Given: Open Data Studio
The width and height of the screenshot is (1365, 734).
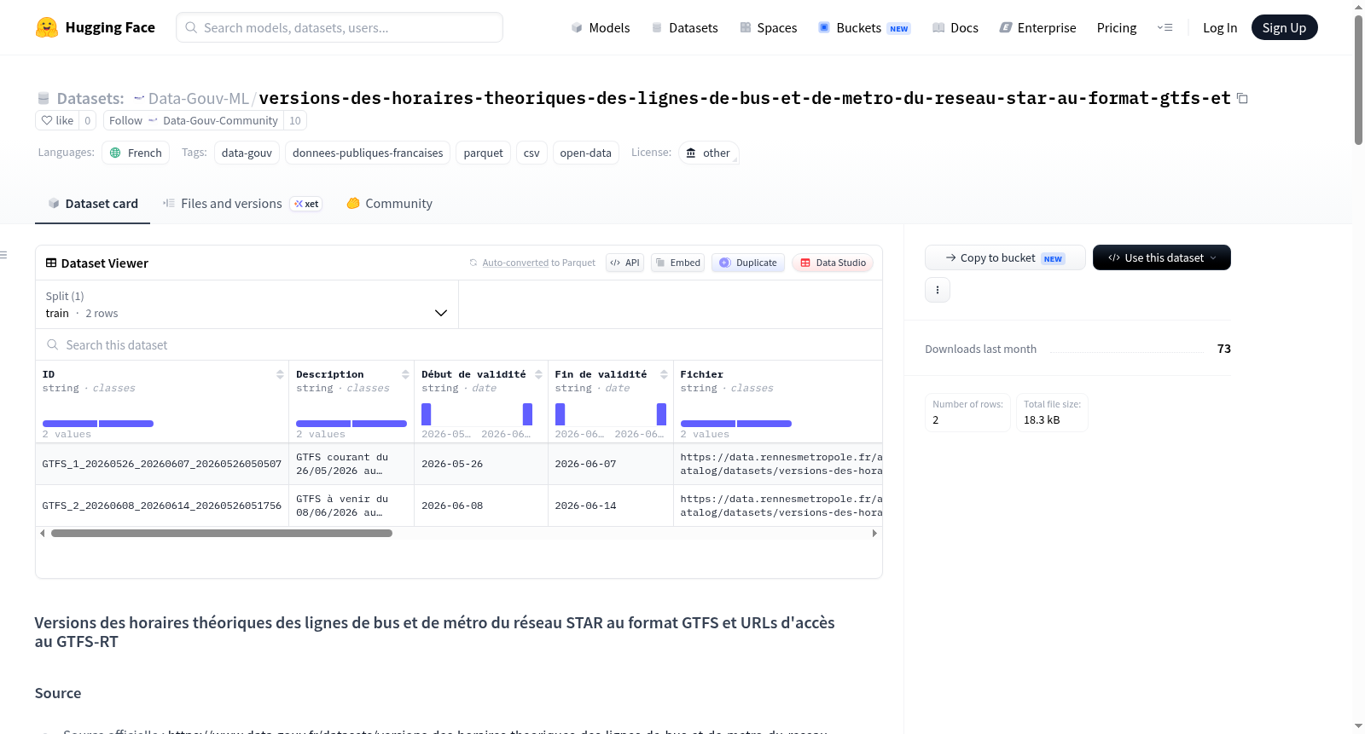Looking at the screenshot, I should coord(833,263).
